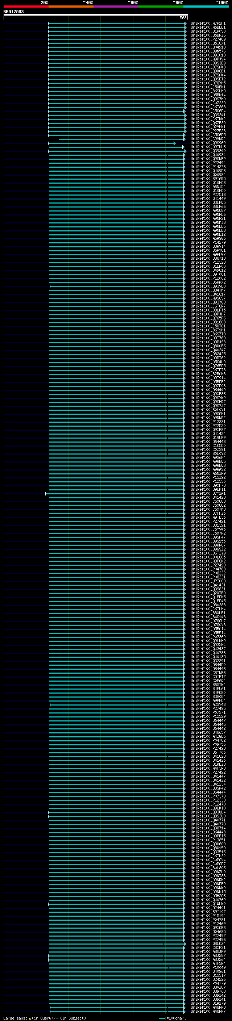Screen dimensions: 232x1021
Task: Click the UniRef100_Q39831 label
Action: (208, 589)
